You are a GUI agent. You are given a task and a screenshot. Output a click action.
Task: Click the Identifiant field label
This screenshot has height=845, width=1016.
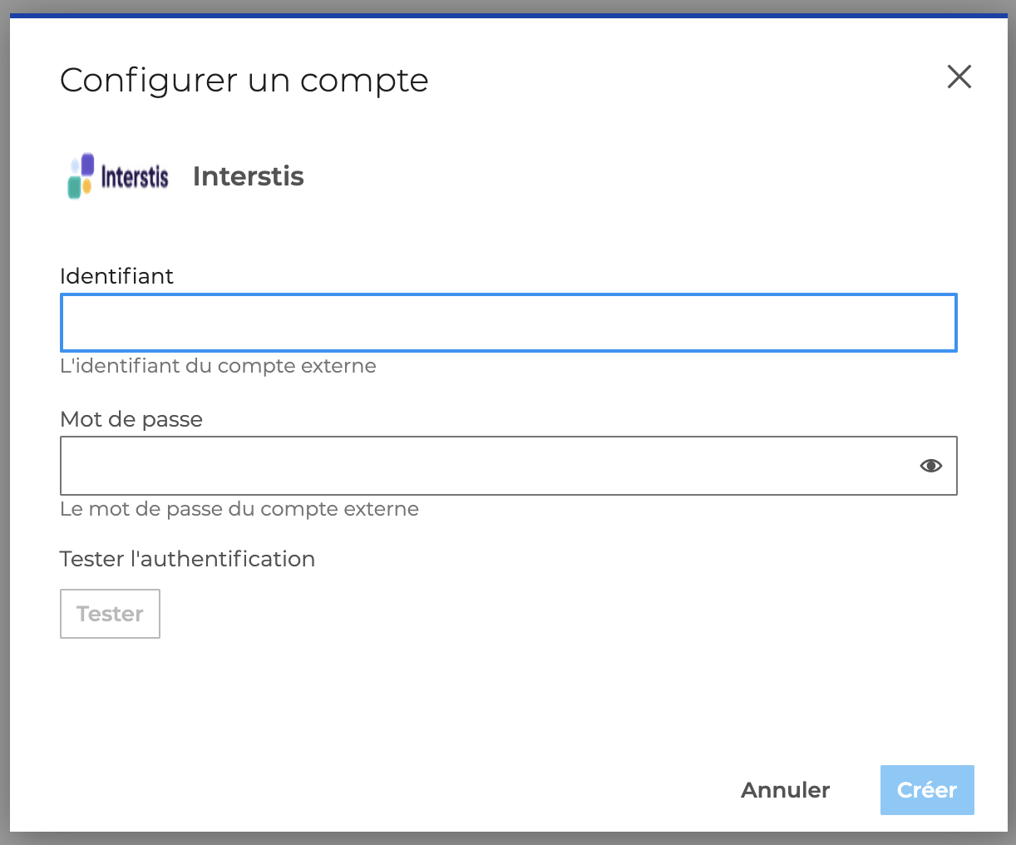coord(116,276)
